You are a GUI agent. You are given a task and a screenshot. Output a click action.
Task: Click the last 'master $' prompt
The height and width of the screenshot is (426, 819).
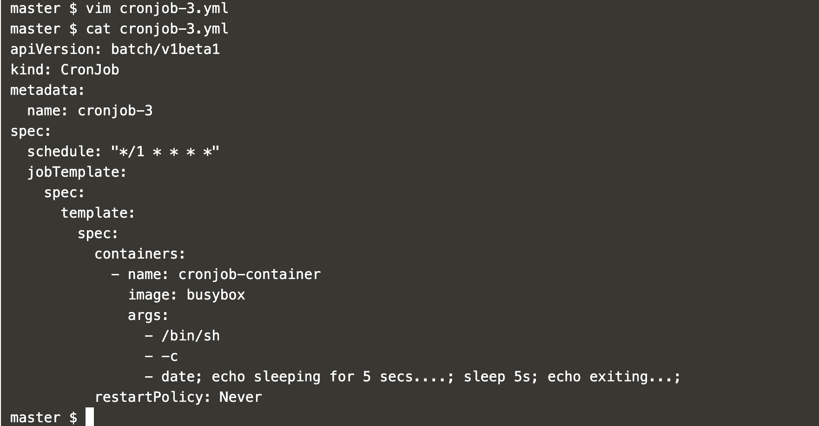[x=44, y=418]
